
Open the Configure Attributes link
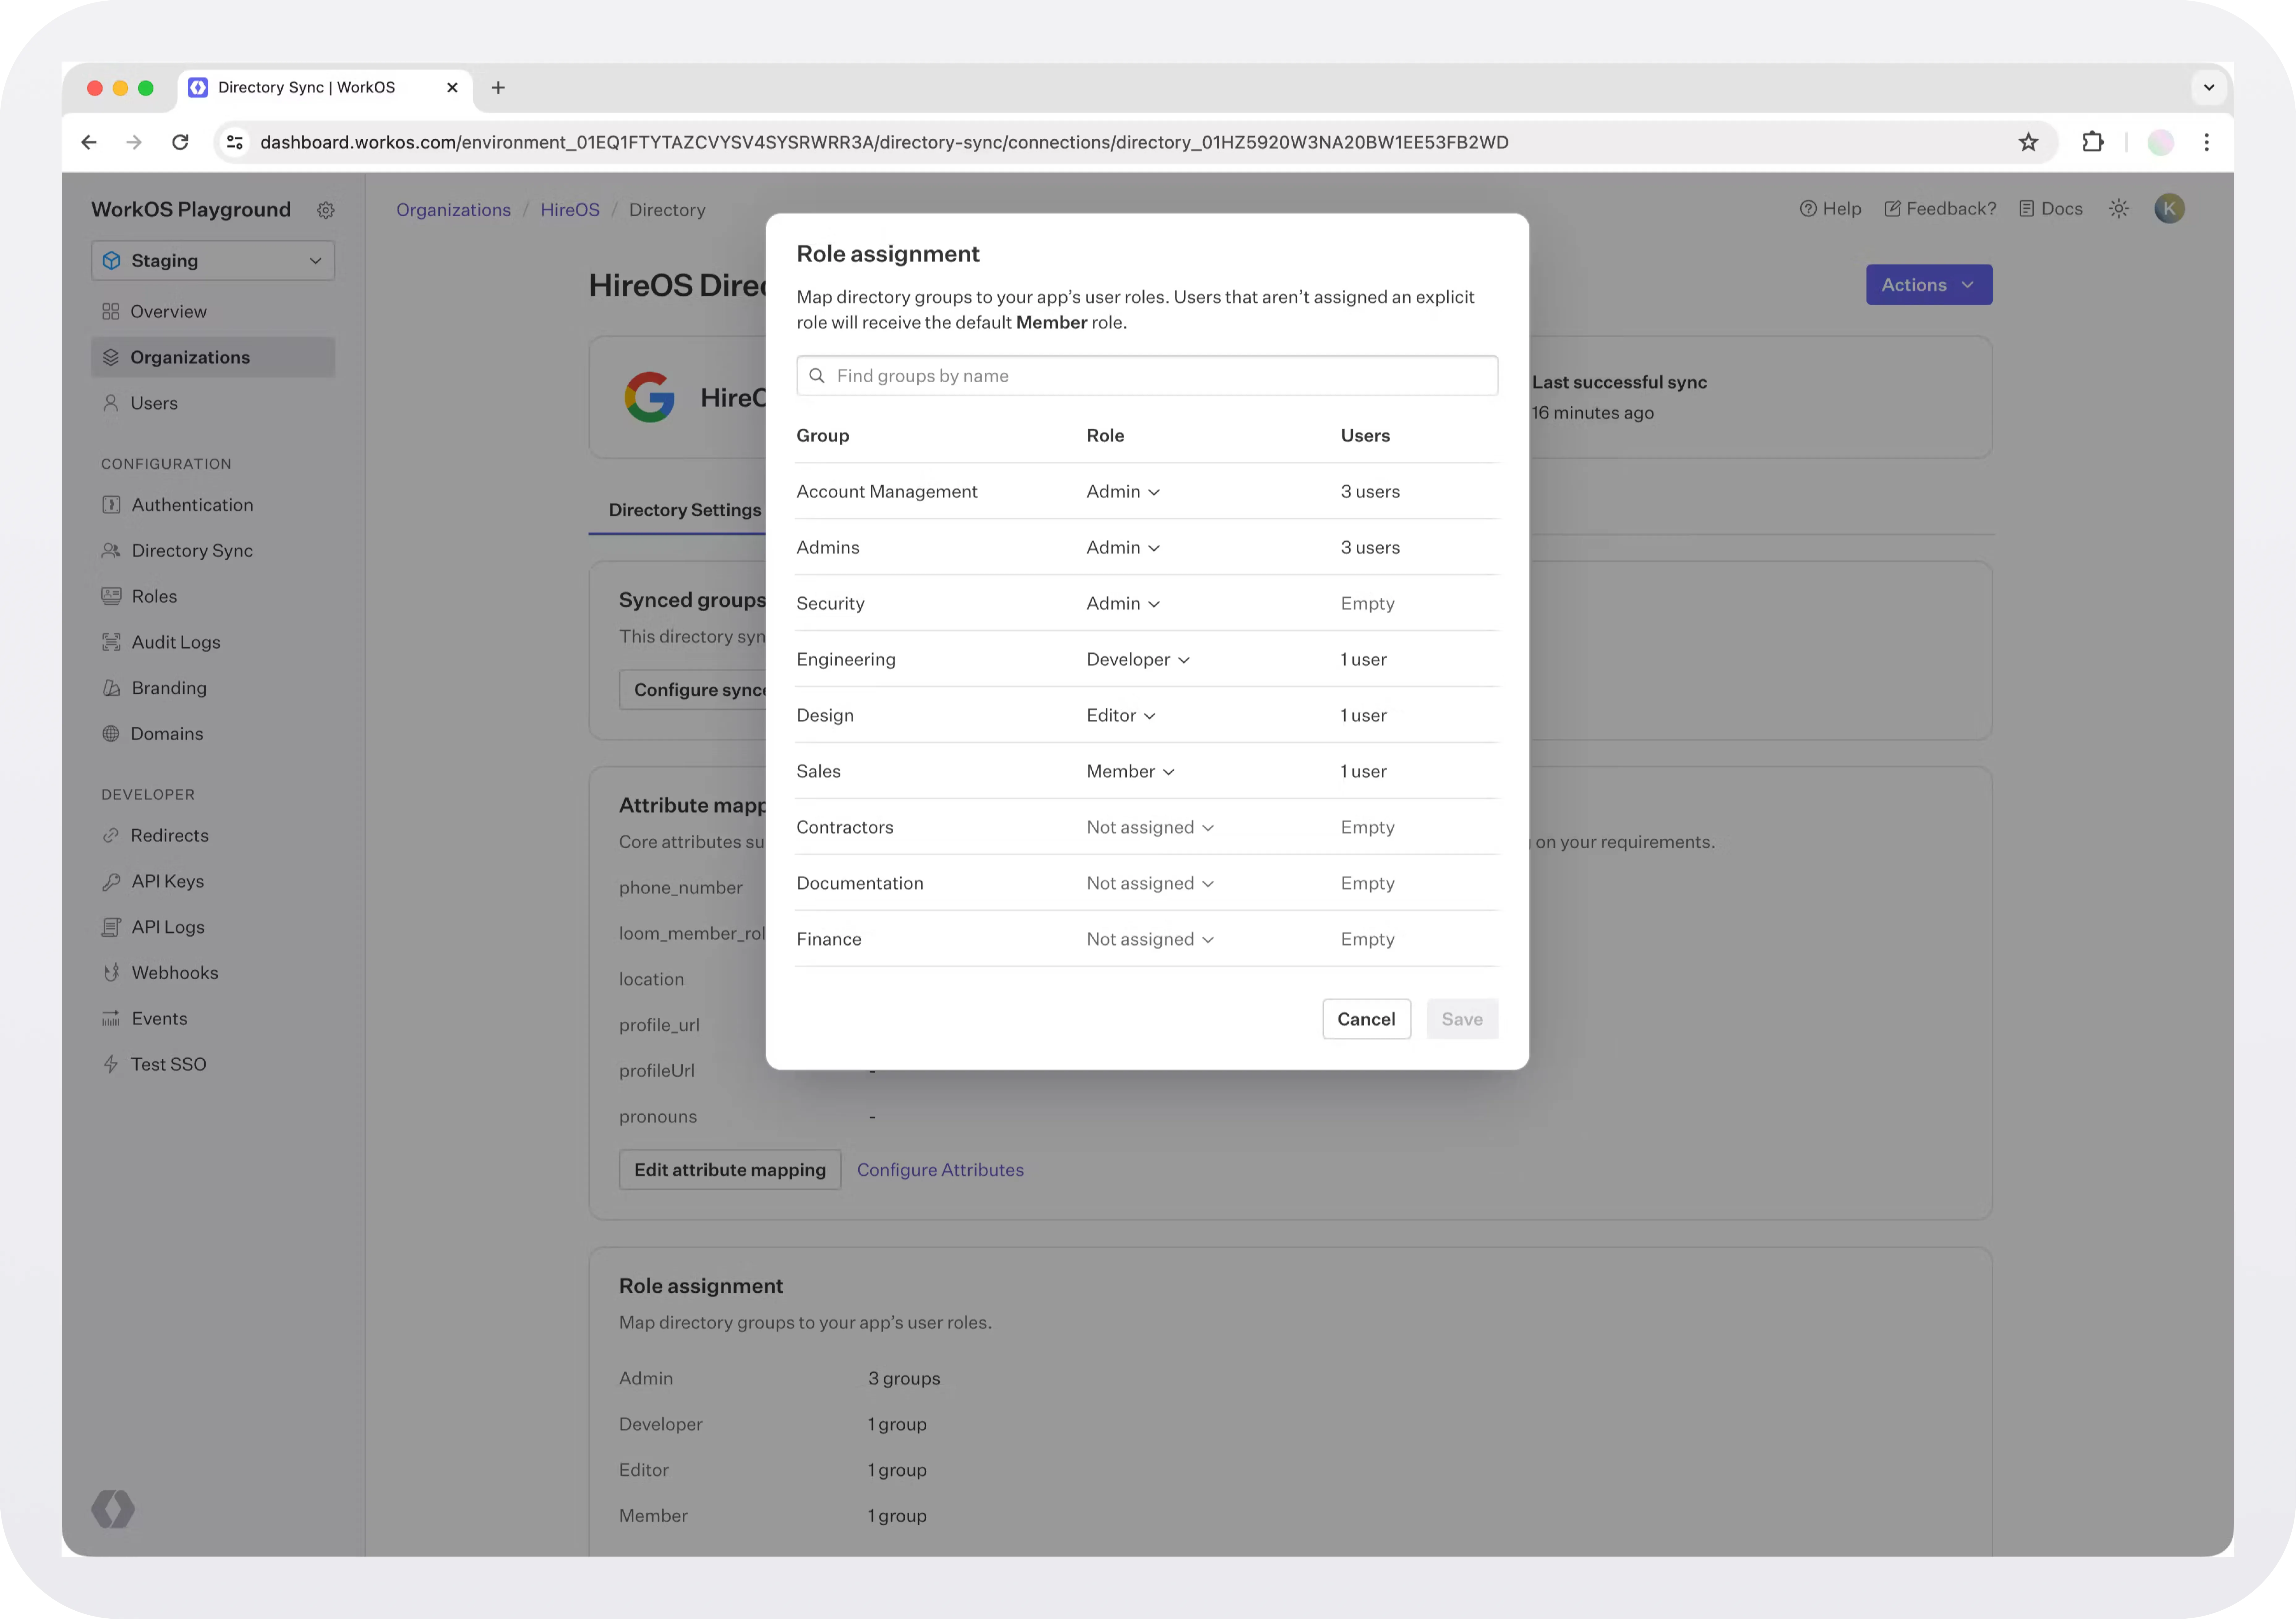point(940,1170)
